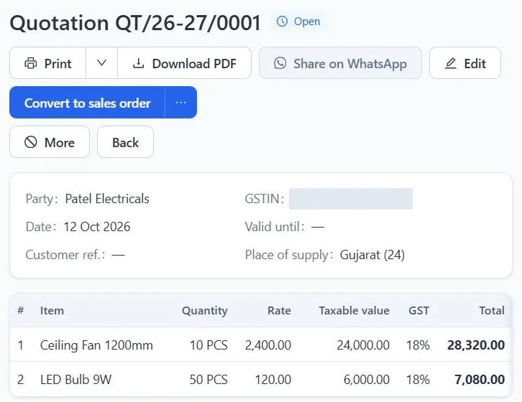Click the 50 PCS quantity cell
Image resolution: width=522 pixels, height=402 pixels.
point(209,380)
